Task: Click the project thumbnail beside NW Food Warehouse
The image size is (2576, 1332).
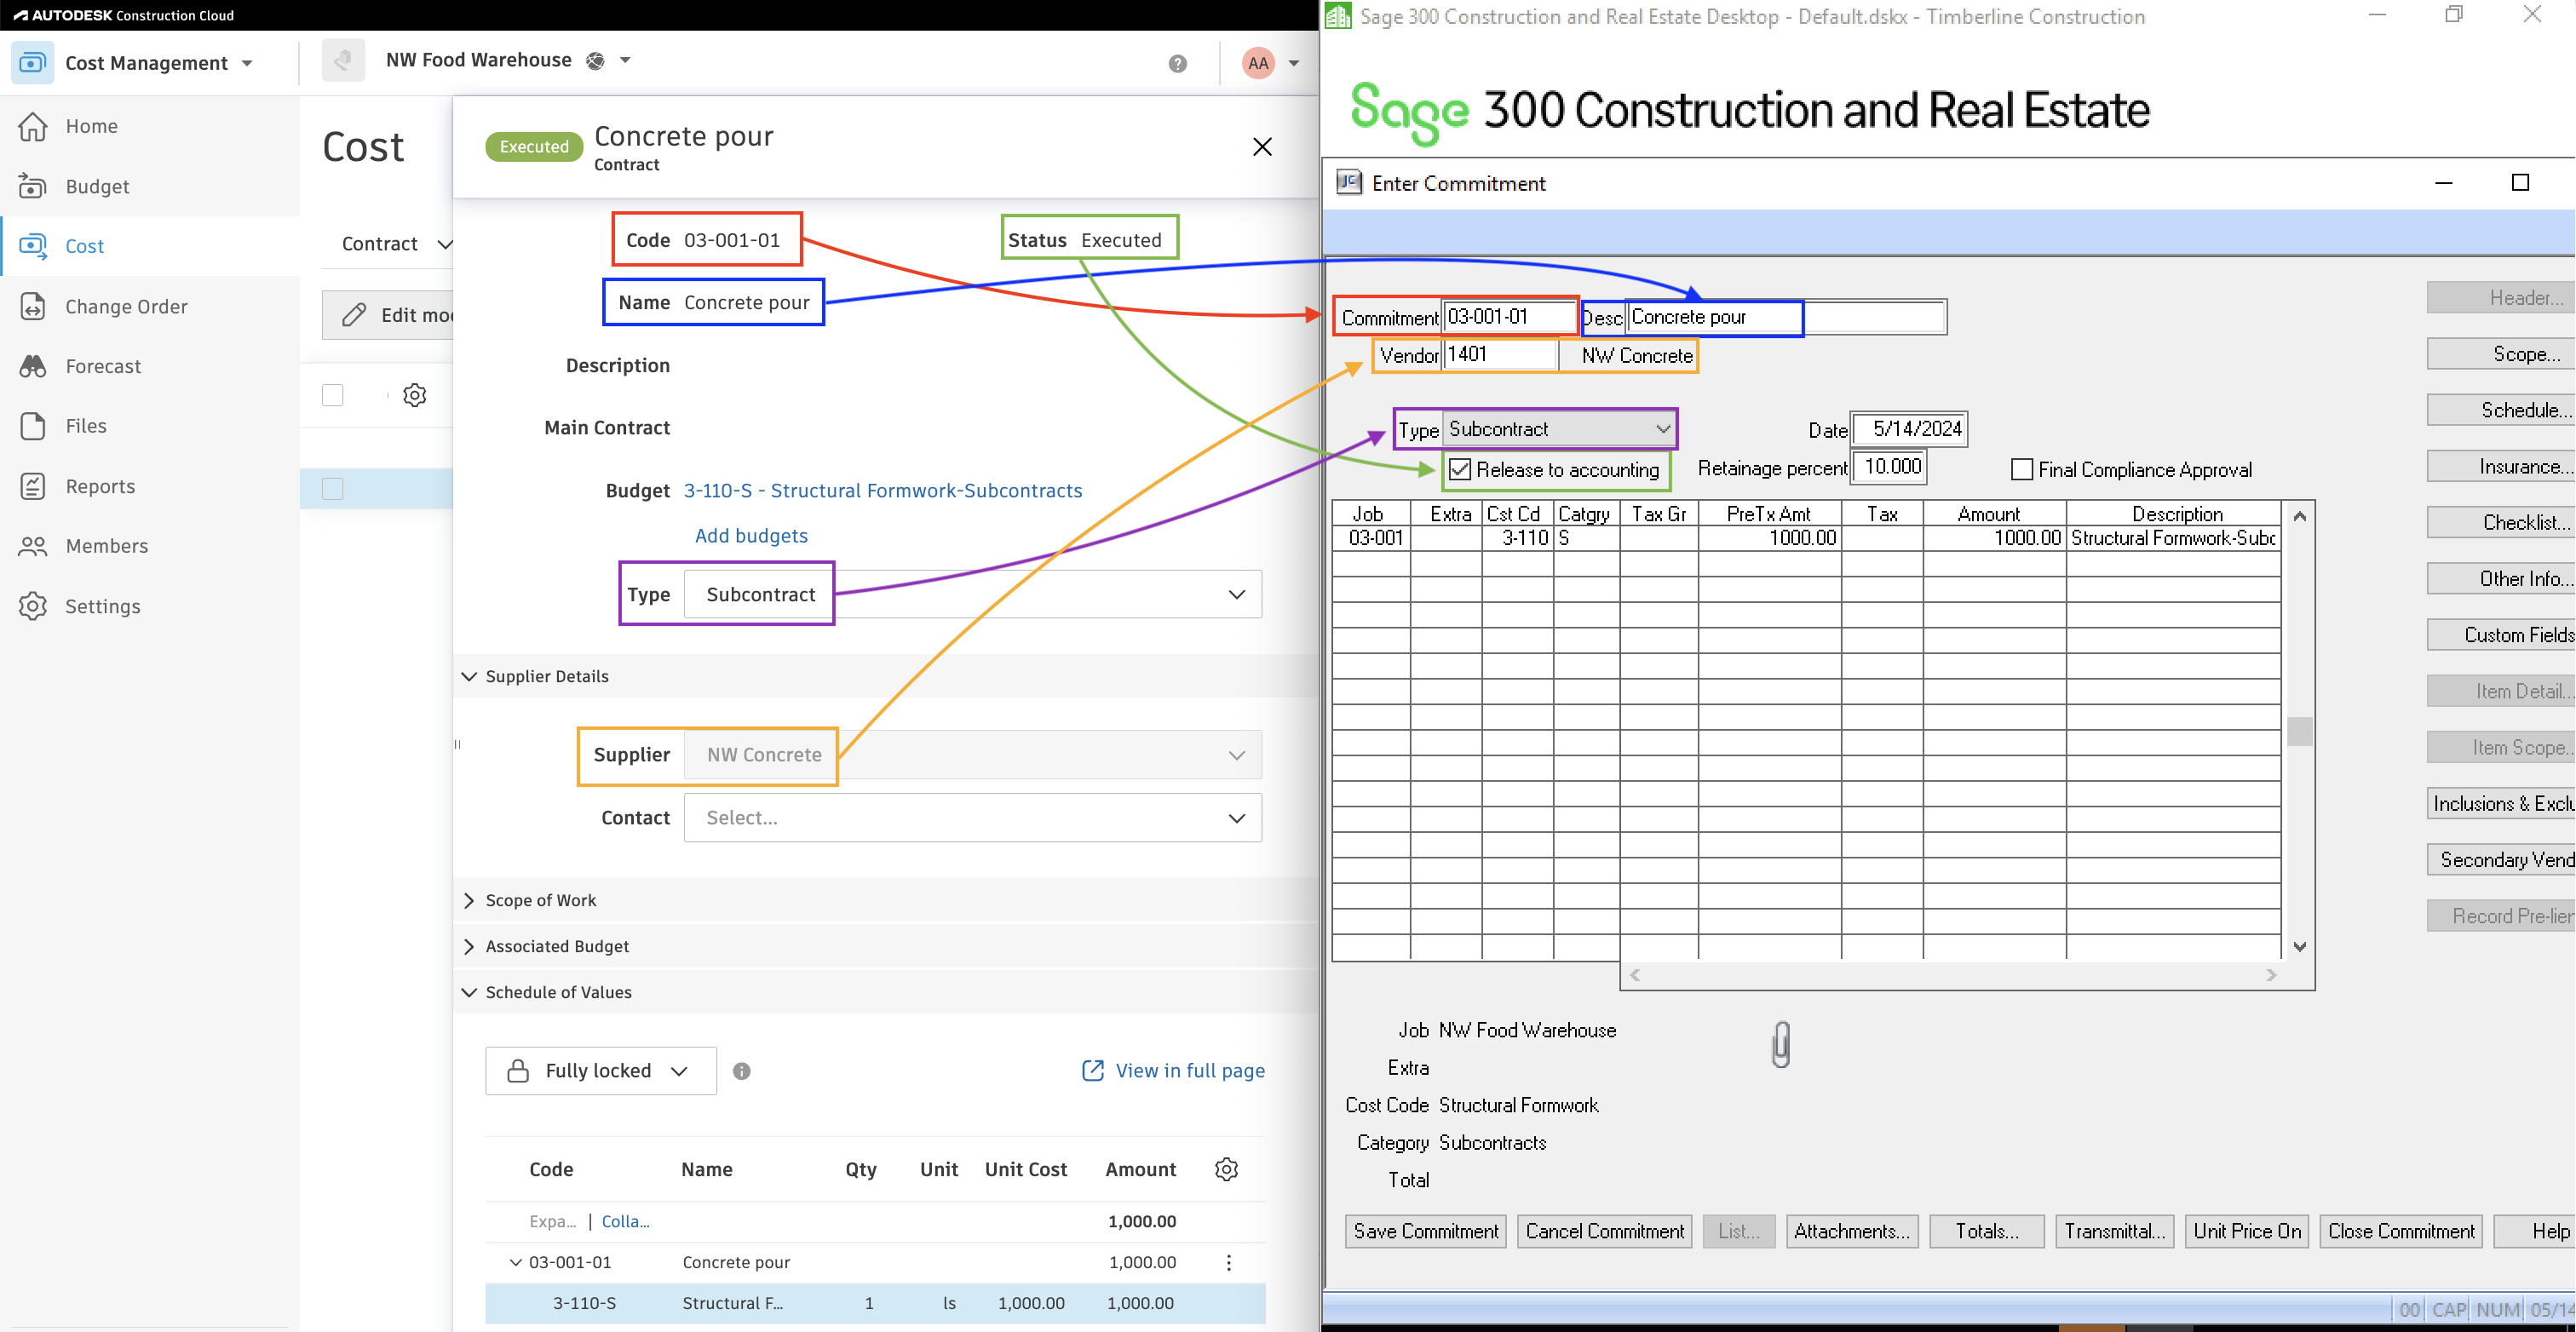Action: (343, 61)
